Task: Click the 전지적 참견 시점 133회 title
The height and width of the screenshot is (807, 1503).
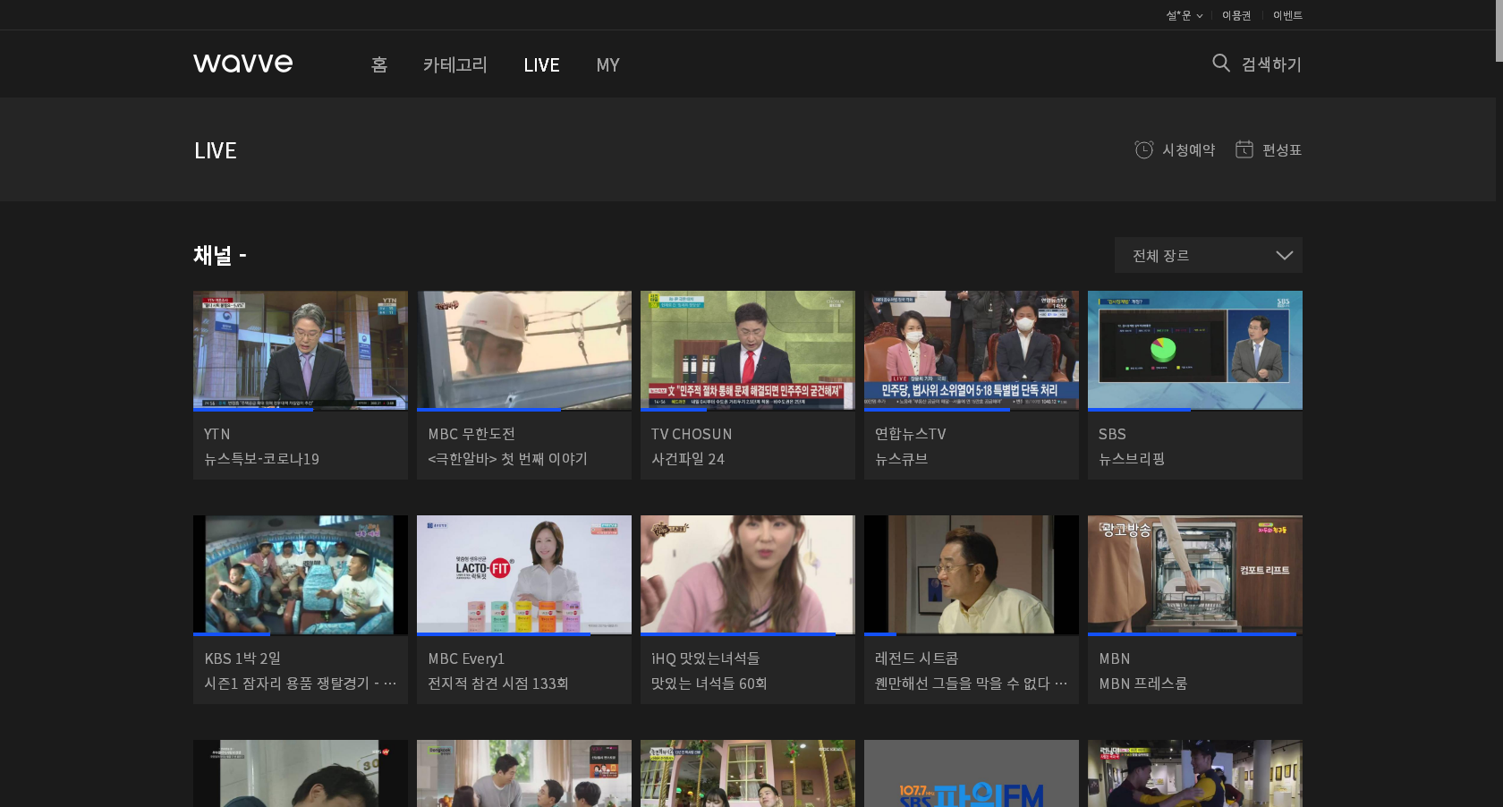Action: [497, 684]
